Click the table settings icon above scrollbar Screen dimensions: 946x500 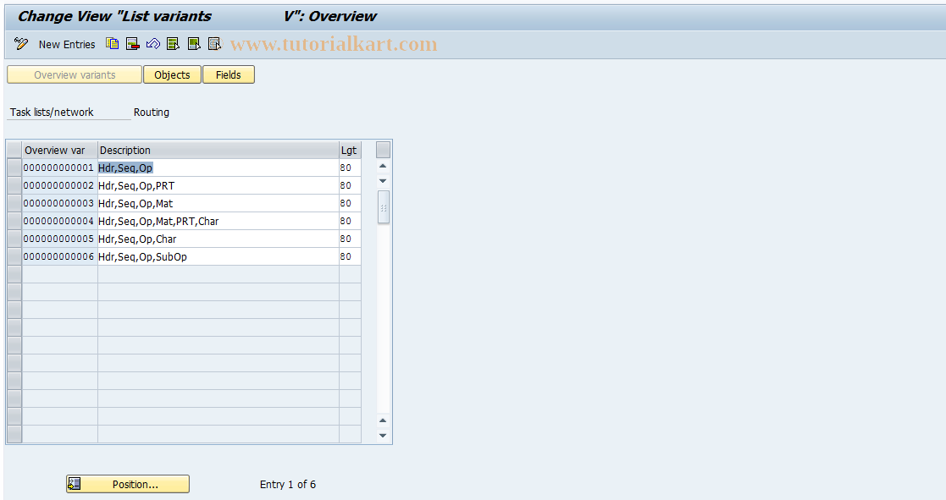pyautogui.click(x=383, y=150)
